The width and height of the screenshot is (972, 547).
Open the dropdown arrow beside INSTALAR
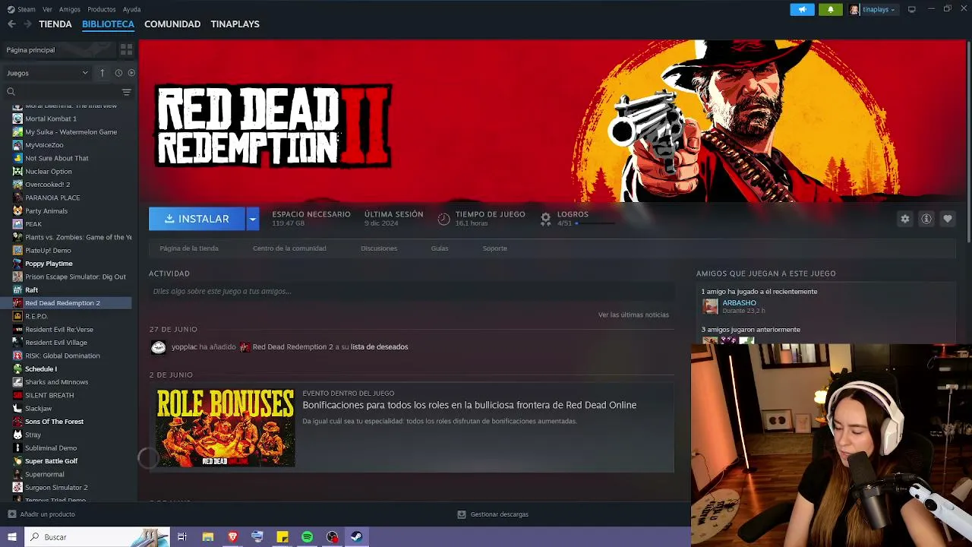[x=252, y=219]
